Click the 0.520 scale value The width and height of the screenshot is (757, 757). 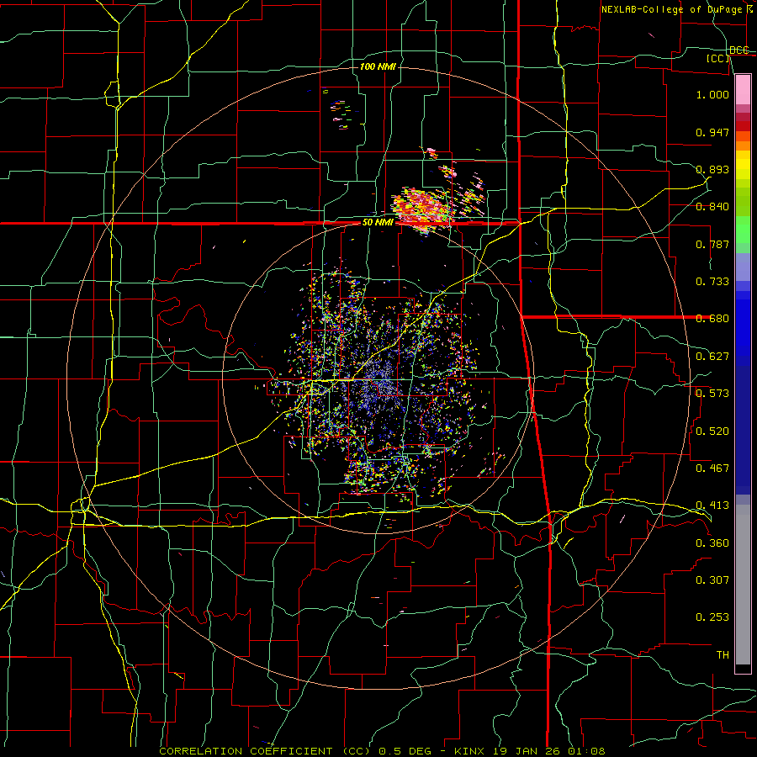712,431
